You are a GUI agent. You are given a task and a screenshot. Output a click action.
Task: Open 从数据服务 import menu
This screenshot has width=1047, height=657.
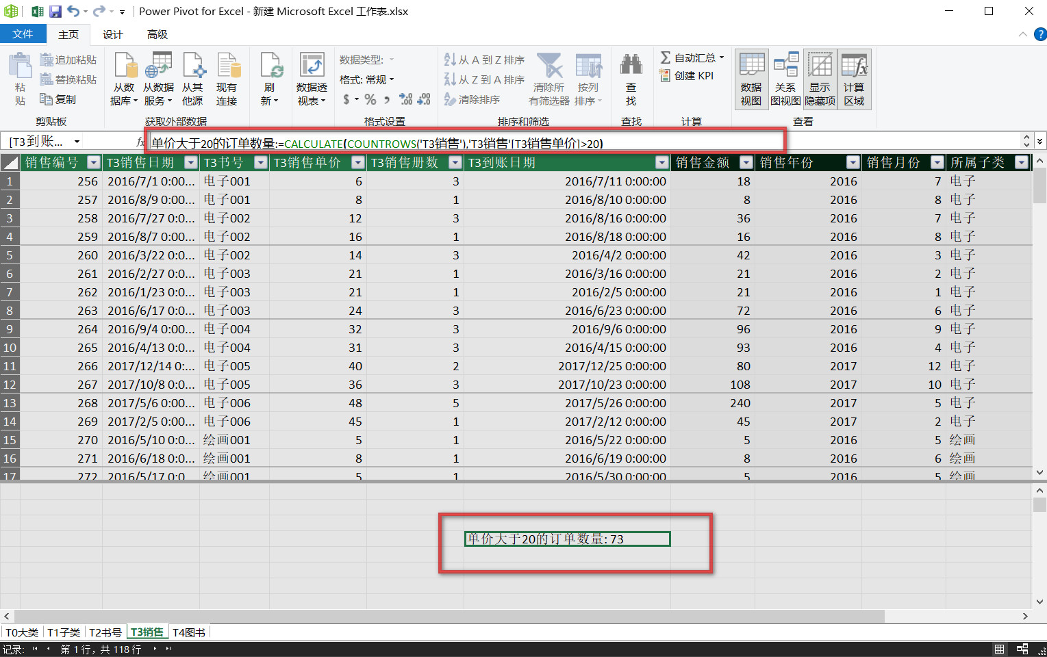pyautogui.click(x=158, y=79)
